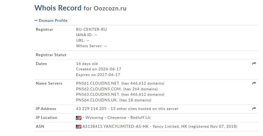Image resolution: width=263 pixels, height=136 pixels.
Task: Click the flag icon beside AS138415
Action: 79,126
